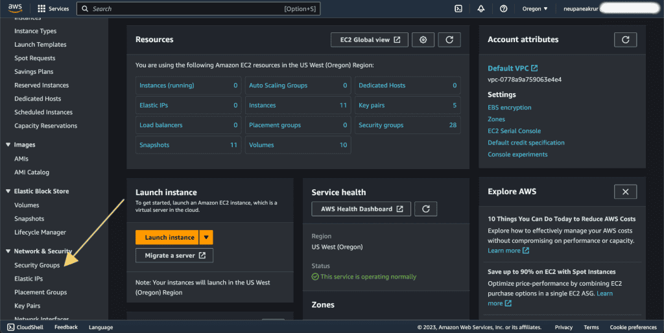This screenshot has height=333, width=664.
Task: Collapse the Images section
Action: click(8, 144)
